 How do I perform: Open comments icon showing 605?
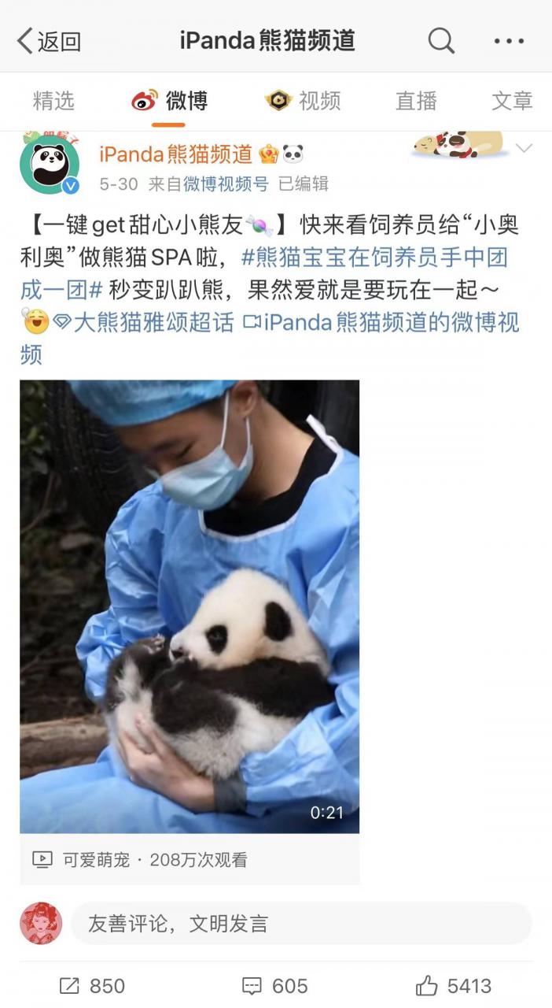click(252, 986)
